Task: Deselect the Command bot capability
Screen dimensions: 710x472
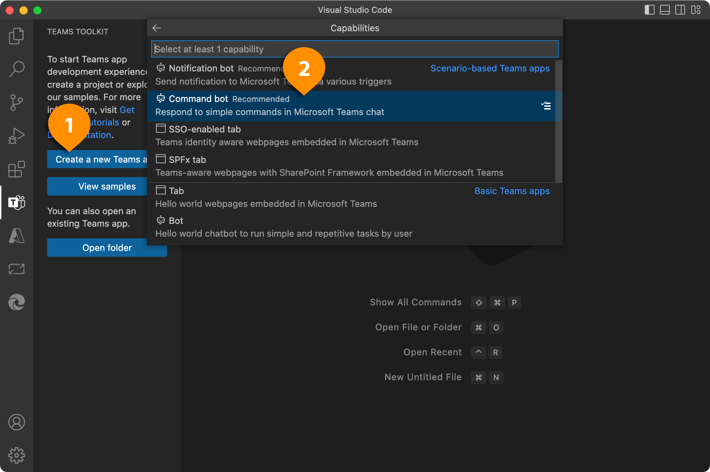Action: click(x=546, y=106)
